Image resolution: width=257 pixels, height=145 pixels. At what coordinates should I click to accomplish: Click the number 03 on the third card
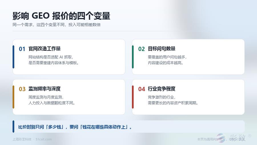pos(22,89)
